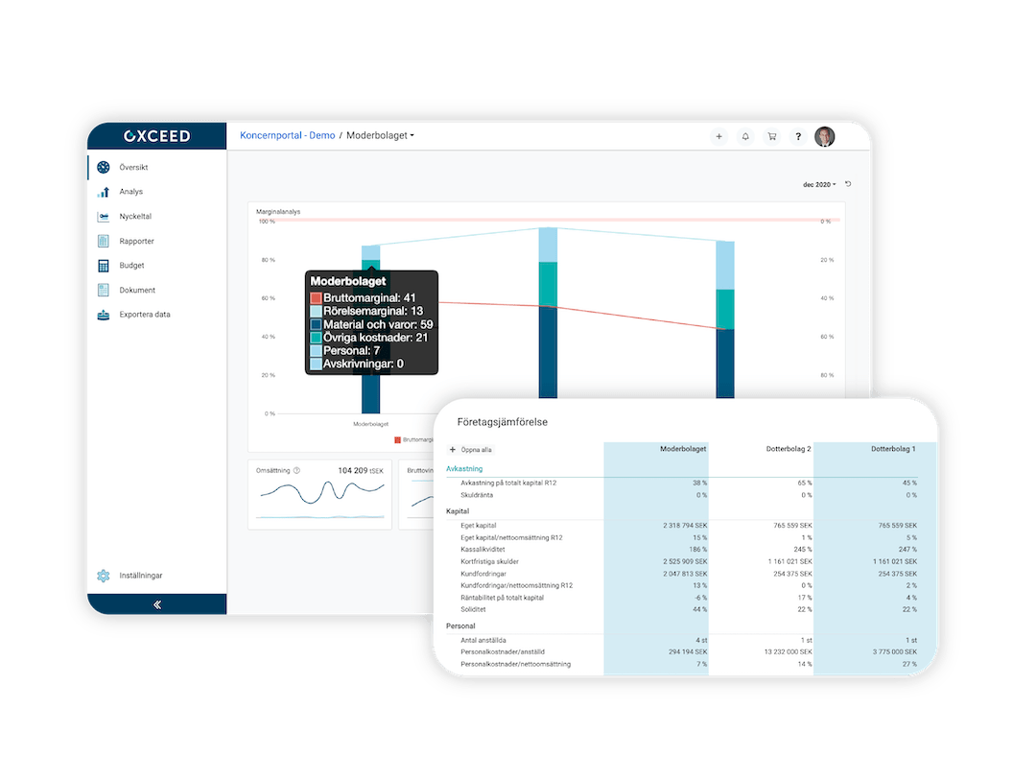Open the shopping cart icon

click(x=771, y=136)
